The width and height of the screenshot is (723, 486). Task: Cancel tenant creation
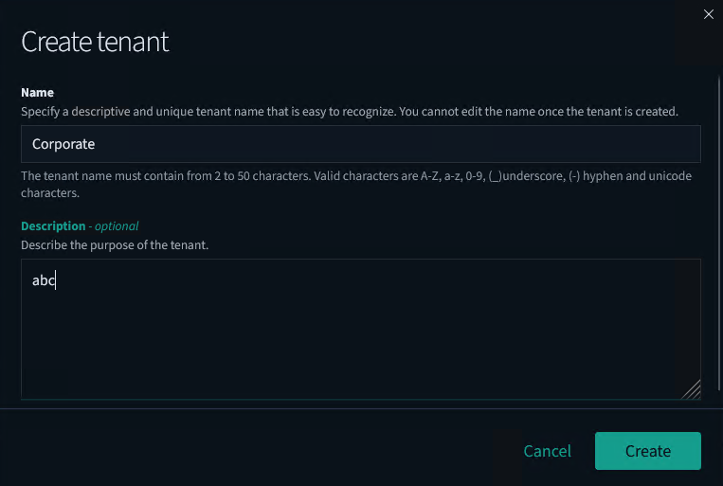point(547,451)
